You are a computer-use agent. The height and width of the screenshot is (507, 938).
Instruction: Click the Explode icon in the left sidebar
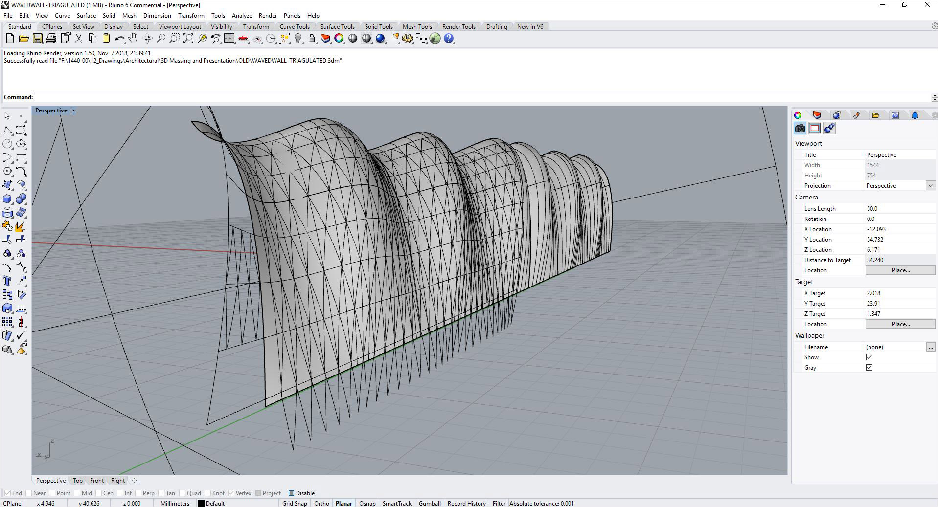click(21, 226)
